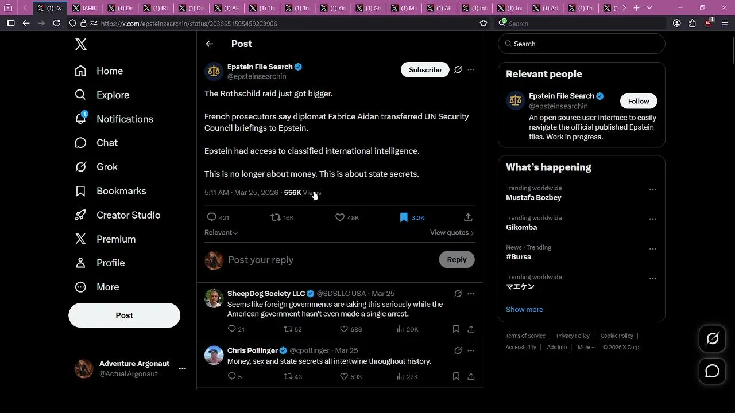
Task: Follow Epstein File Search in Relevant people
Action: point(638,101)
